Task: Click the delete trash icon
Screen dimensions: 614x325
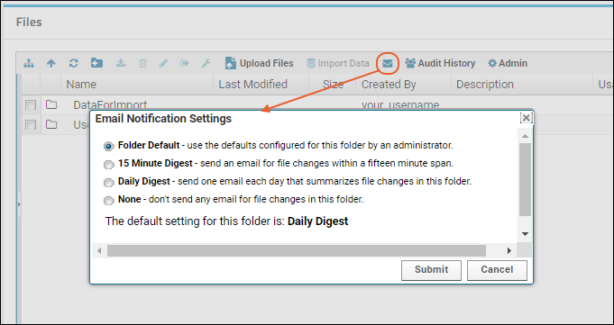Action: (143, 63)
